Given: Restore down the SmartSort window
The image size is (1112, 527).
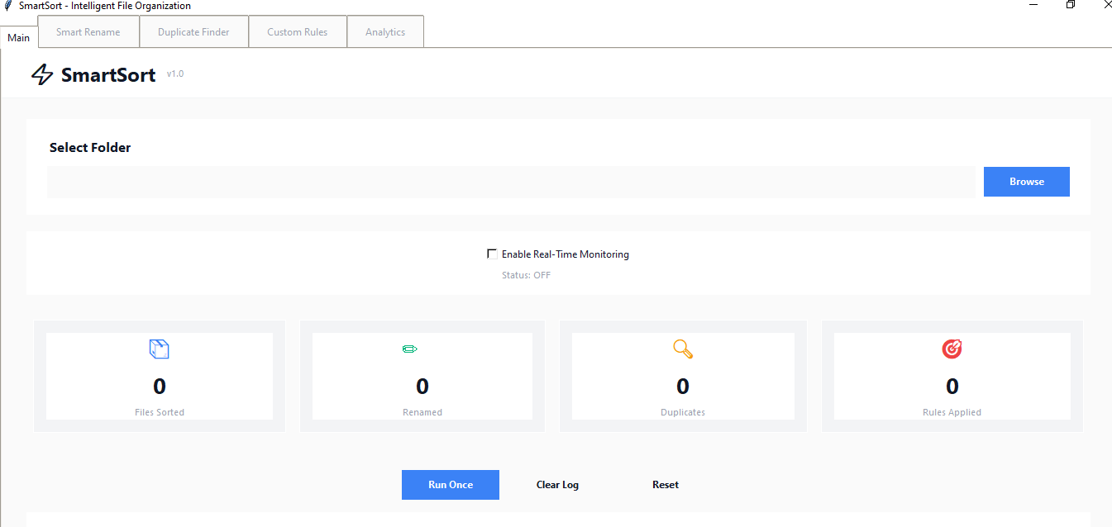Looking at the screenshot, I should pyautogui.click(x=1071, y=5).
